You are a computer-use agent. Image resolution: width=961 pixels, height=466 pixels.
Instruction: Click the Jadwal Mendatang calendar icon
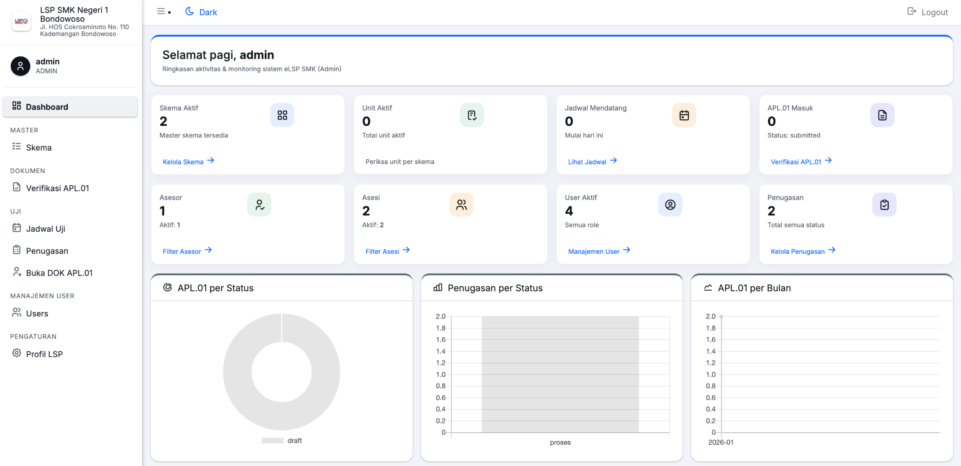(684, 115)
